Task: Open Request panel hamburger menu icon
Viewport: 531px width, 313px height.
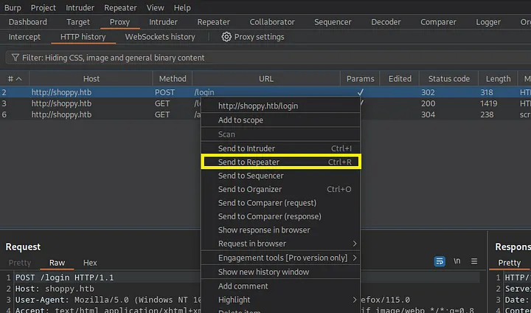Action: tap(474, 262)
